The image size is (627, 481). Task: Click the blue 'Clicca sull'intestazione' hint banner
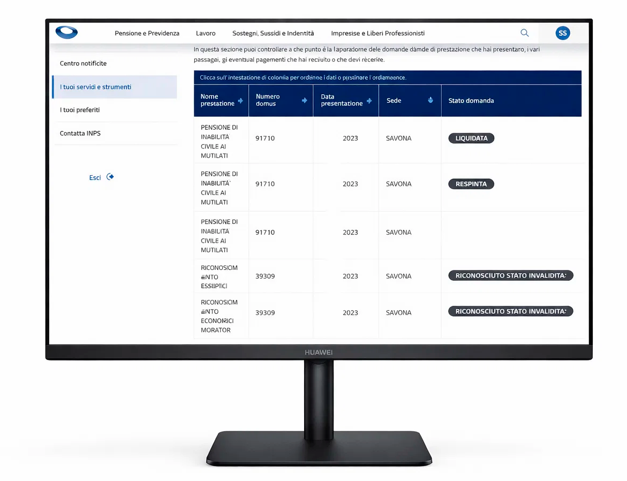click(x=388, y=77)
